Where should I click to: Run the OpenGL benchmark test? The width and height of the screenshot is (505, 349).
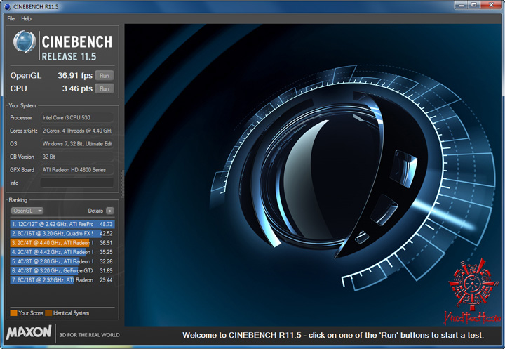pyautogui.click(x=105, y=76)
